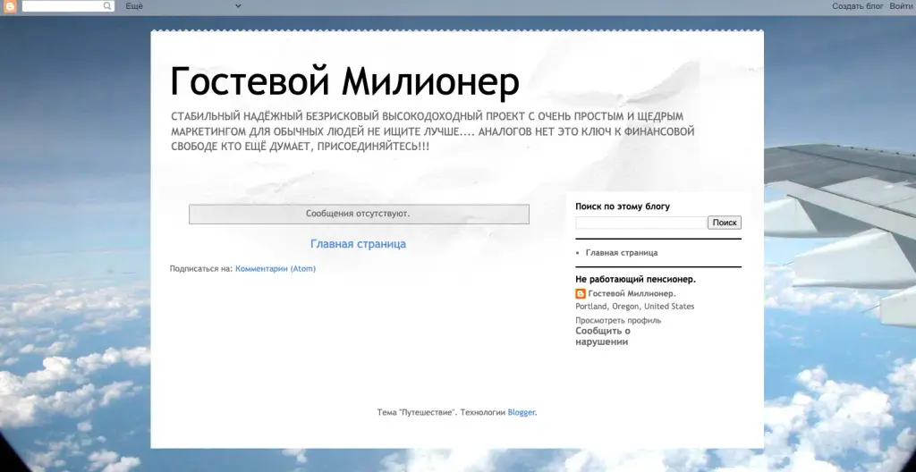Click the Blogger logo in the navbar
Image resolution: width=916 pixels, height=472 pixels.
tap(10, 6)
